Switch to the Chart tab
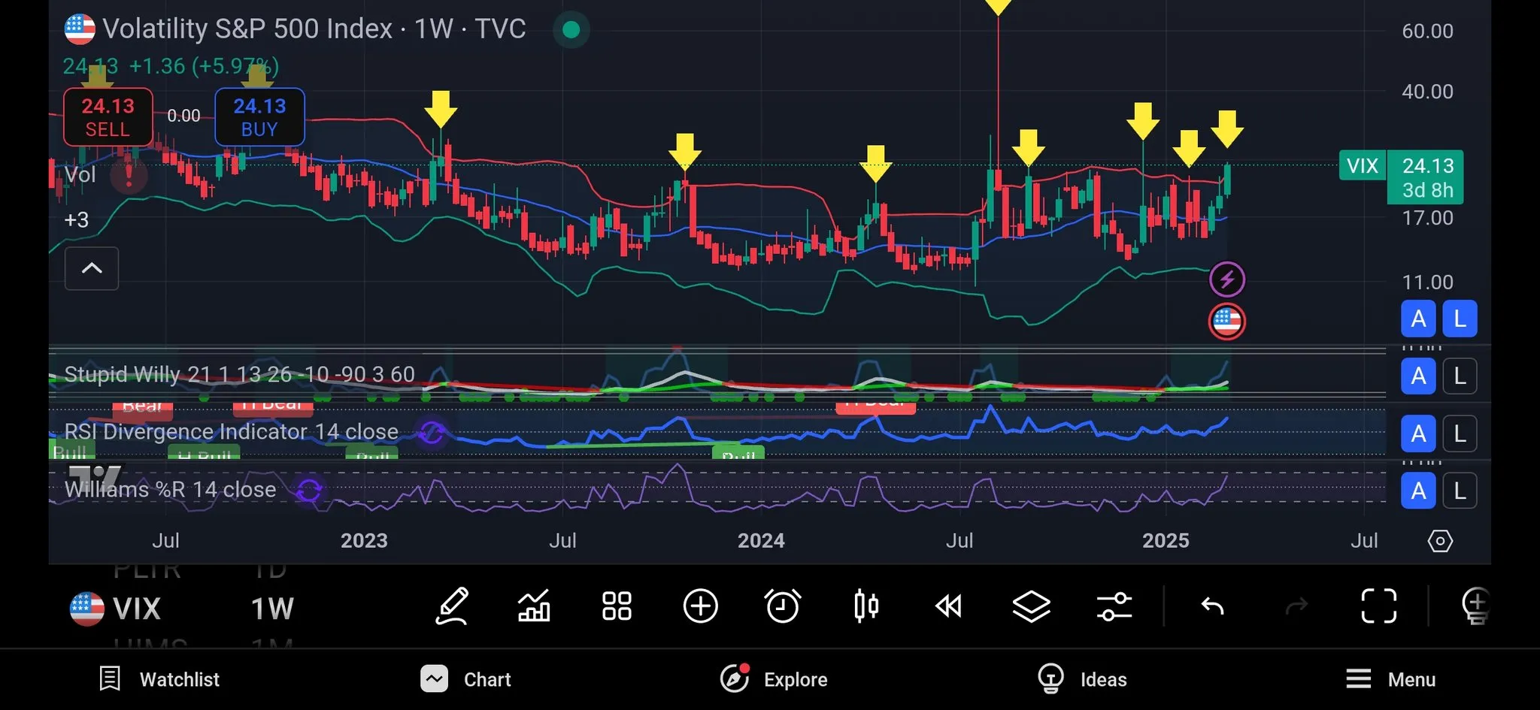Image resolution: width=1540 pixels, height=710 pixels. pos(465,679)
